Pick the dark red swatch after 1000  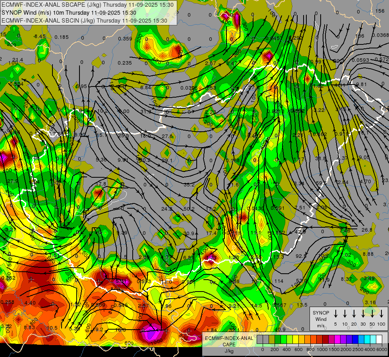[x=325, y=339]
